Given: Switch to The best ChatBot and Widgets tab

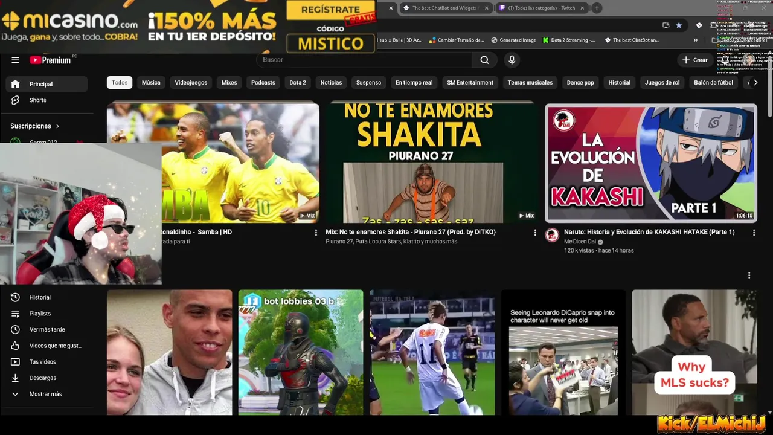Looking at the screenshot, I should coord(446,8).
